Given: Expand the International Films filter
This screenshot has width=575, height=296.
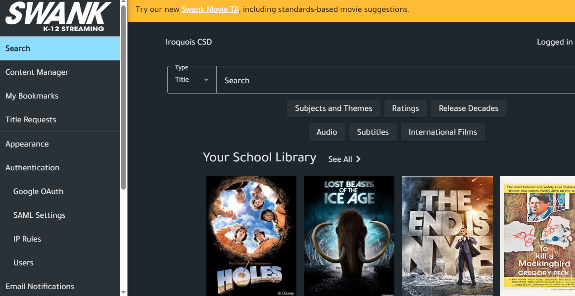Looking at the screenshot, I should click(x=442, y=132).
